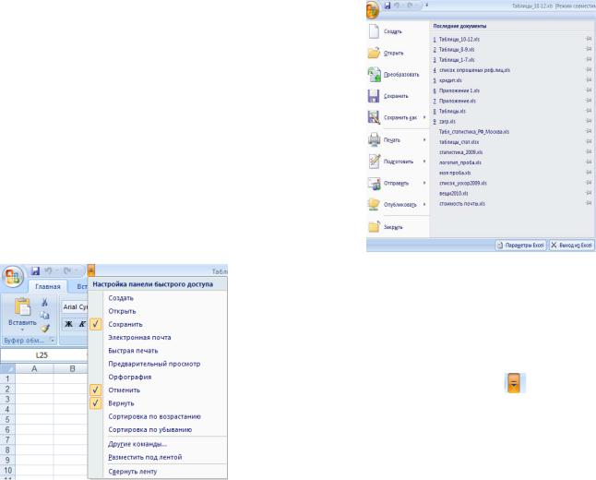Click the Format Painter brush icon
The width and height of the screenshot is (596, 480).
click(45, 328)
